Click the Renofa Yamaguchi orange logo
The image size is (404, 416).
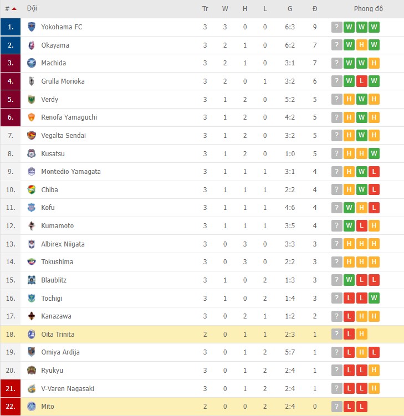tap(32, 117)
